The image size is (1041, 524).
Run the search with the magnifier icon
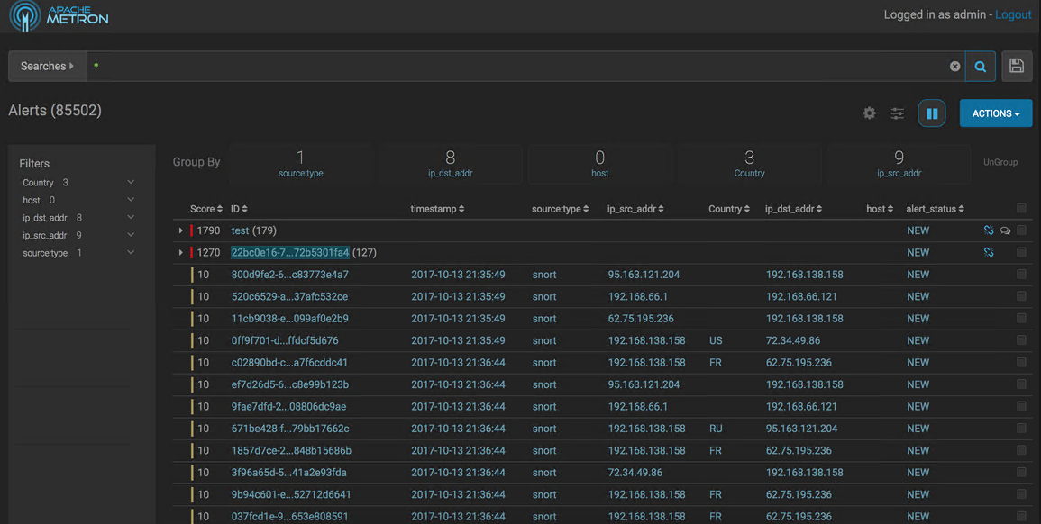[981, 66]
